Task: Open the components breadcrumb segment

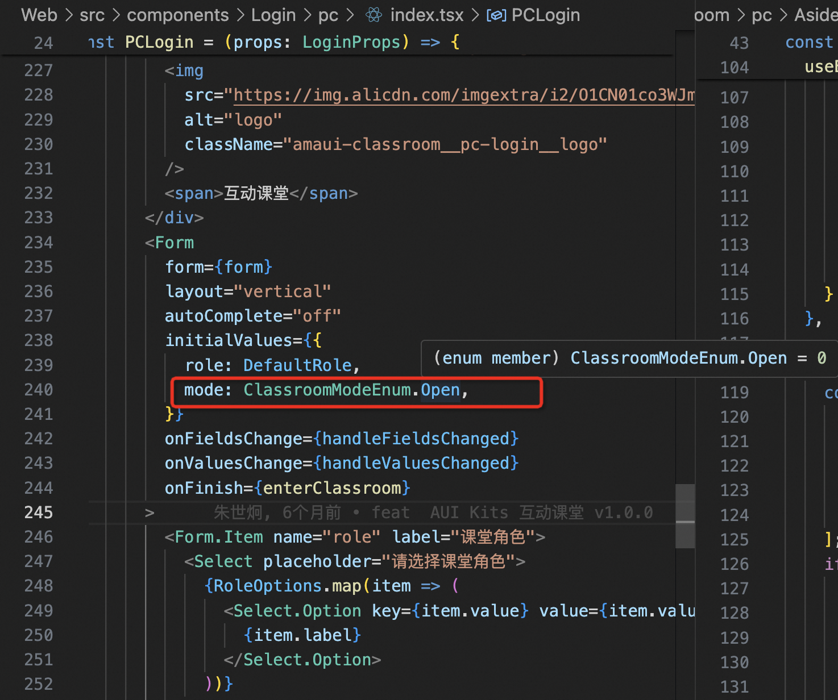Action: point(178,15)
